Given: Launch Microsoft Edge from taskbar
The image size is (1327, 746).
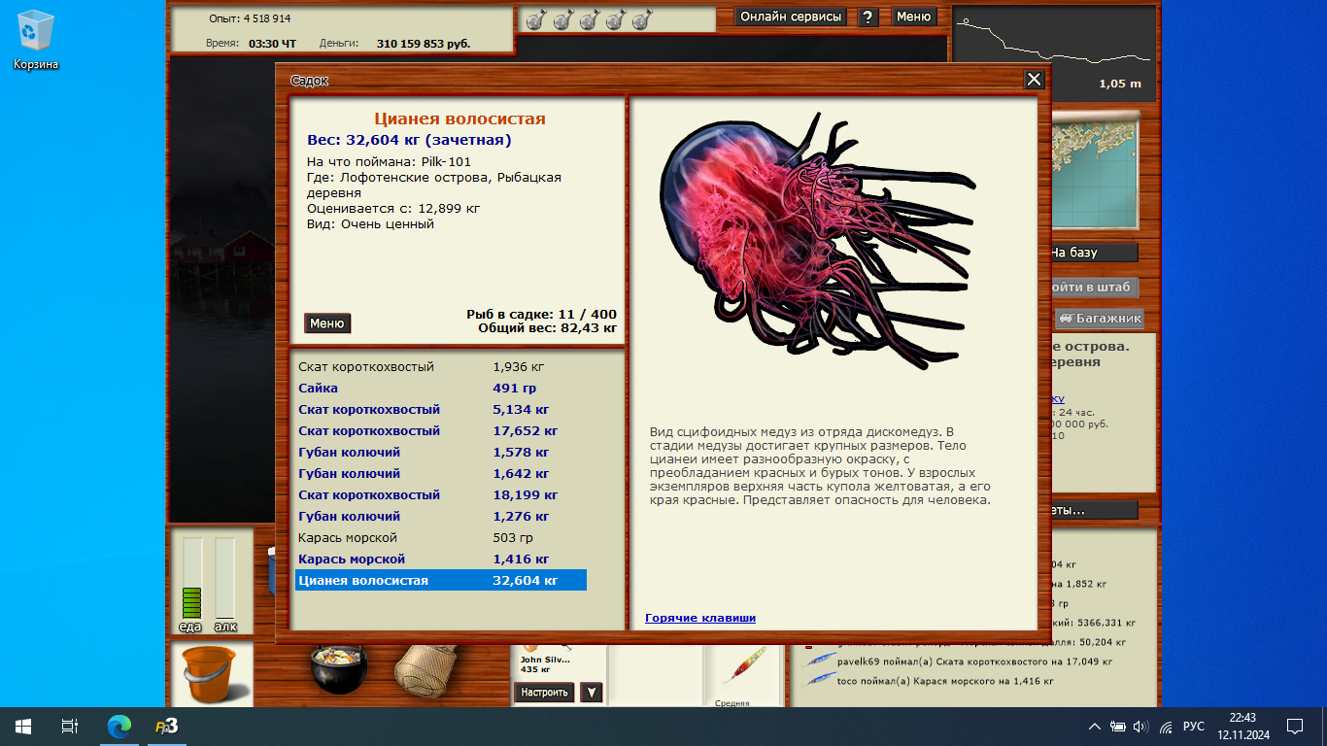Looking at the screenshot, I should pos(119,726).
